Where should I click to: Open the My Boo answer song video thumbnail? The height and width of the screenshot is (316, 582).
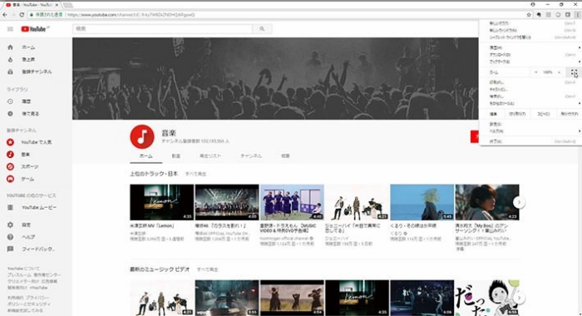tap(487, 202)
